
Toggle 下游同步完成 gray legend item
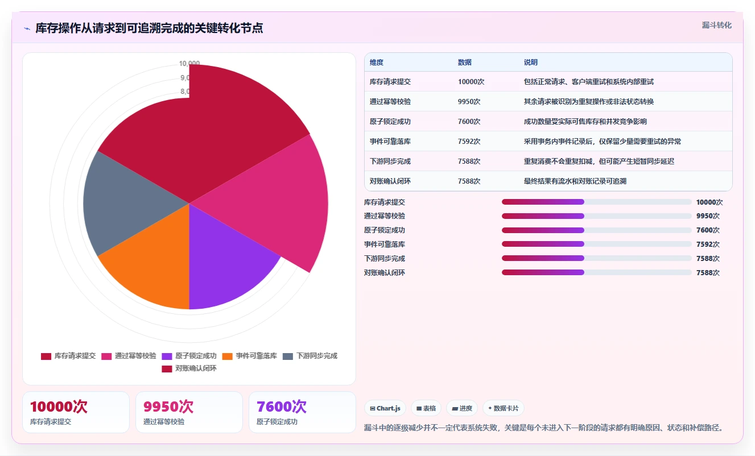pos(310,356)
